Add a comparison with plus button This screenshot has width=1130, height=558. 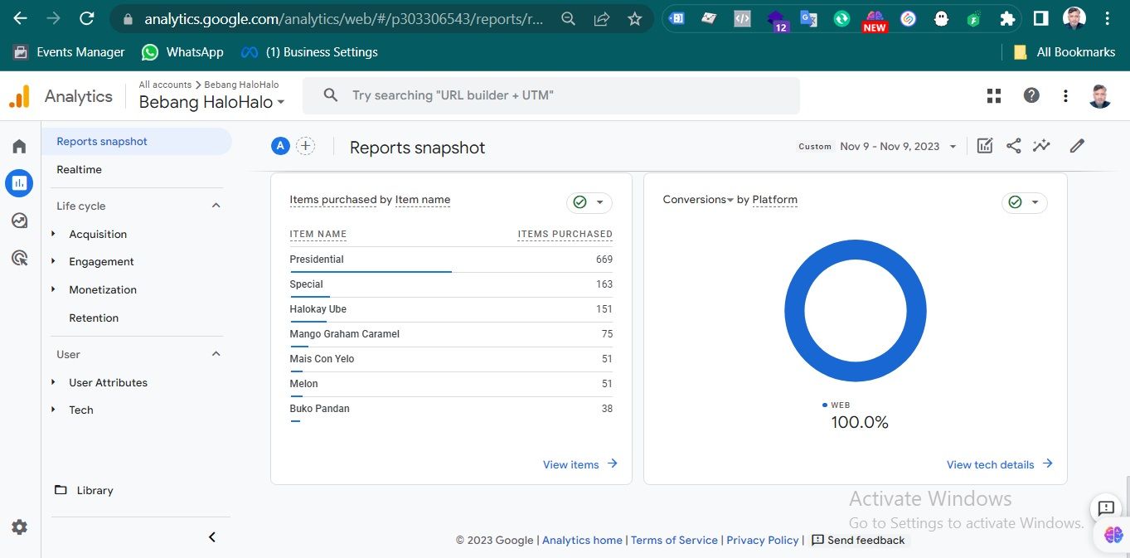(x=306, y=146)
